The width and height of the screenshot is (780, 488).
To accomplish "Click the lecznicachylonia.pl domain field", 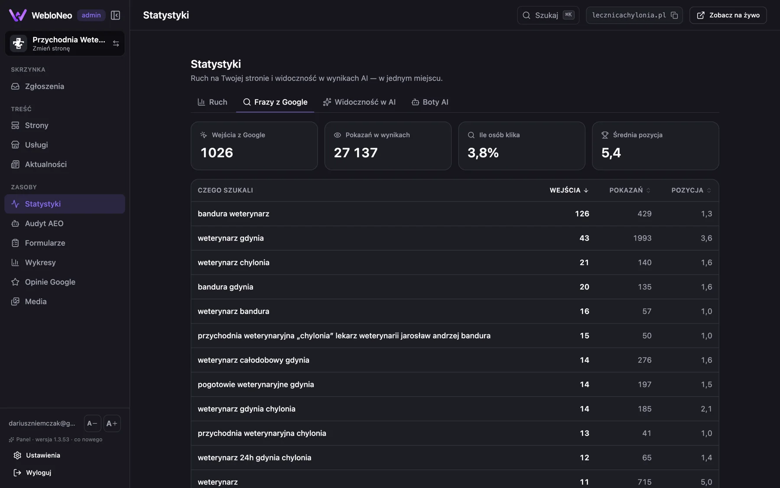I will [634, 15].
